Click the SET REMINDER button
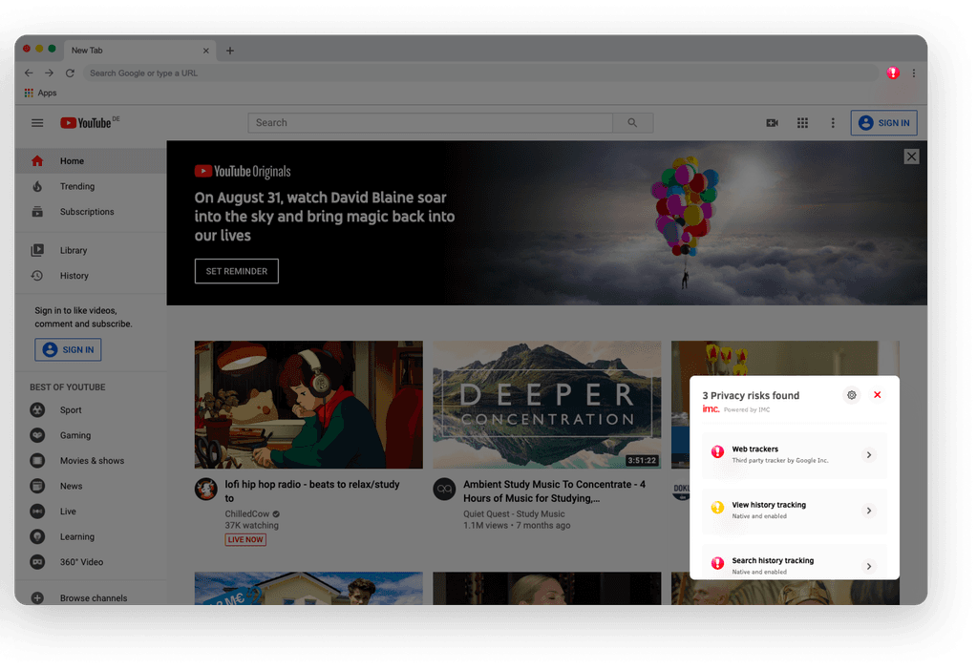The image size is (977, 669). (x=237, y=271)
